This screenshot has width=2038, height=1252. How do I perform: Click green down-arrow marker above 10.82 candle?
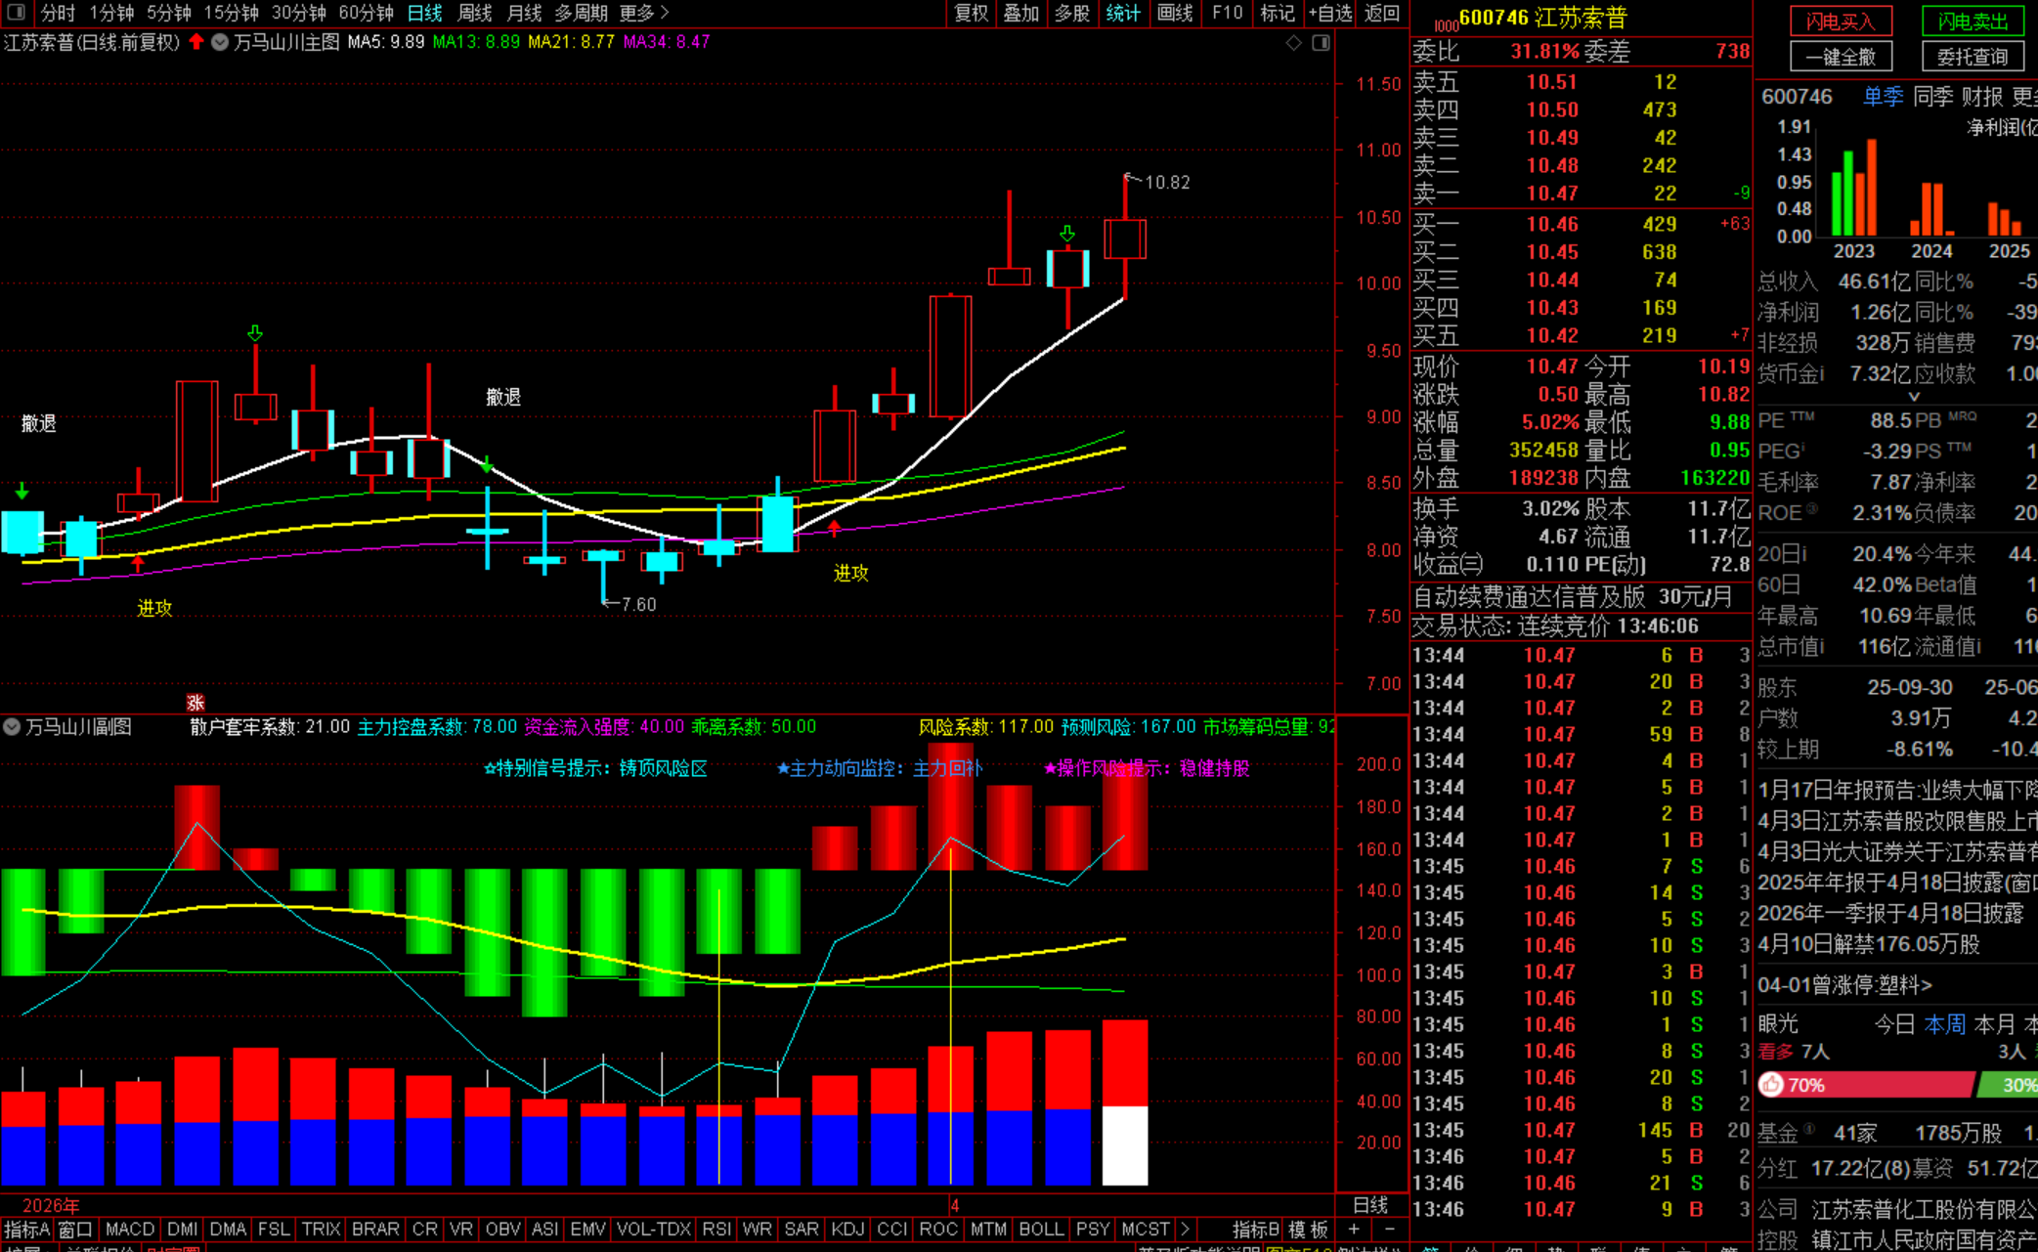tap(1067, 234)
